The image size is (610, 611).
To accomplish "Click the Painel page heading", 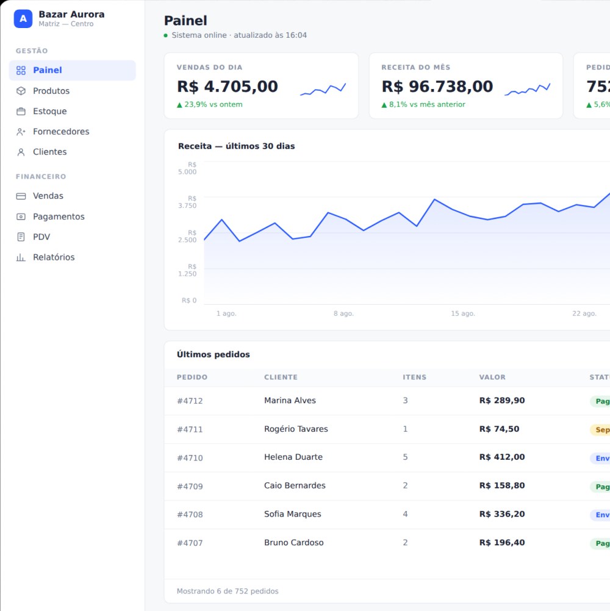I will coord(185,21).
